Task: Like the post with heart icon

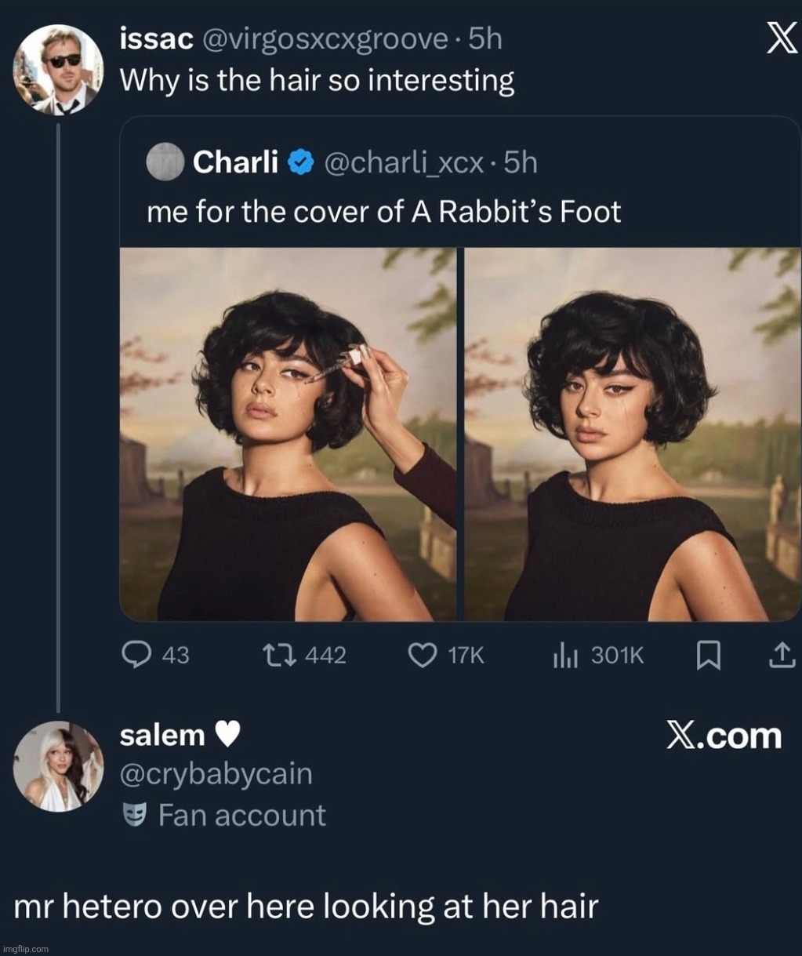Action: pyautogui.click(x=423, y=655)
